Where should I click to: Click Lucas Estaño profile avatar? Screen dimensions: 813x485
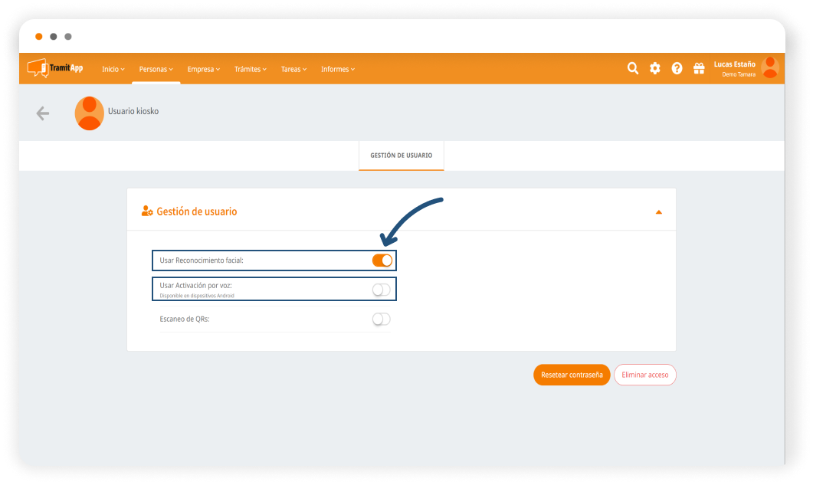(x=769, y=68)
